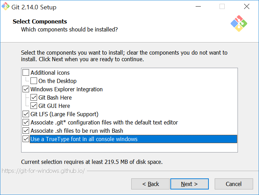Viewport: 259px width, 195px height.
Task: Click the Git logo in the title bar
Action: 6,7
